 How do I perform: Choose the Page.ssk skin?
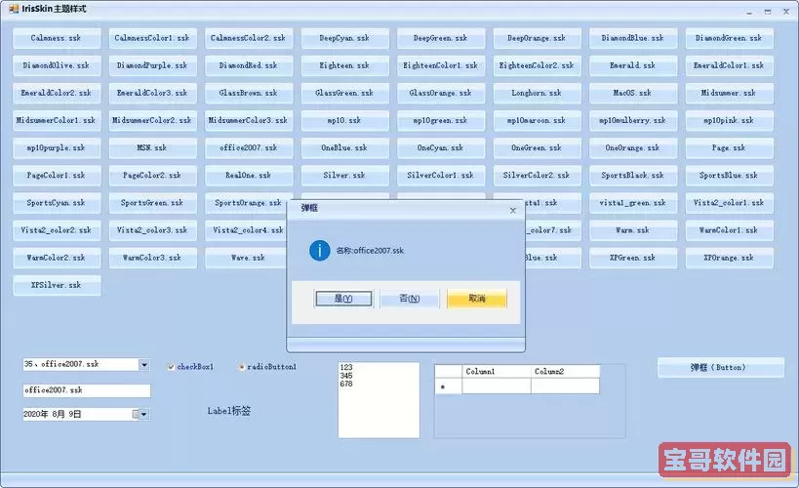[x=729, y=148]
